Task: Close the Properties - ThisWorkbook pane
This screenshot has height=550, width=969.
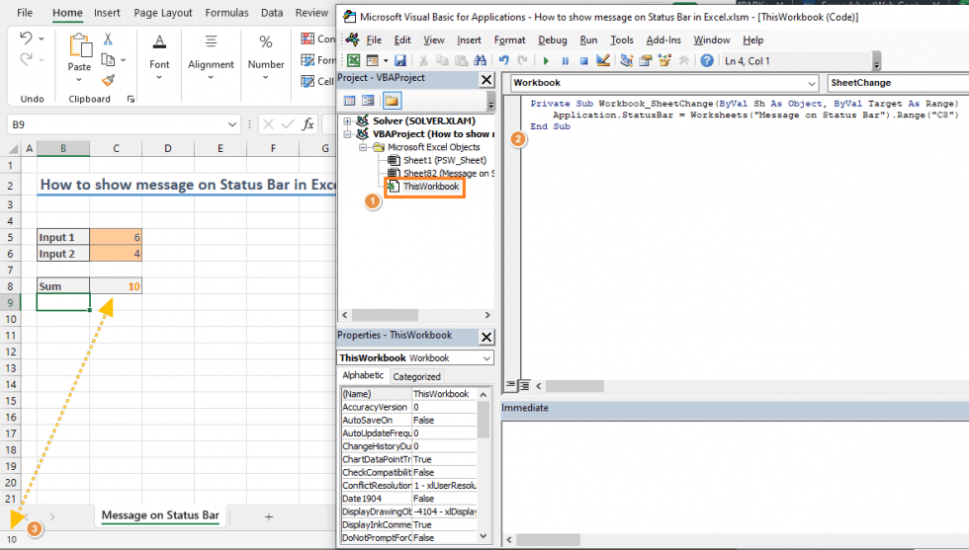Action: click(486, 337)
